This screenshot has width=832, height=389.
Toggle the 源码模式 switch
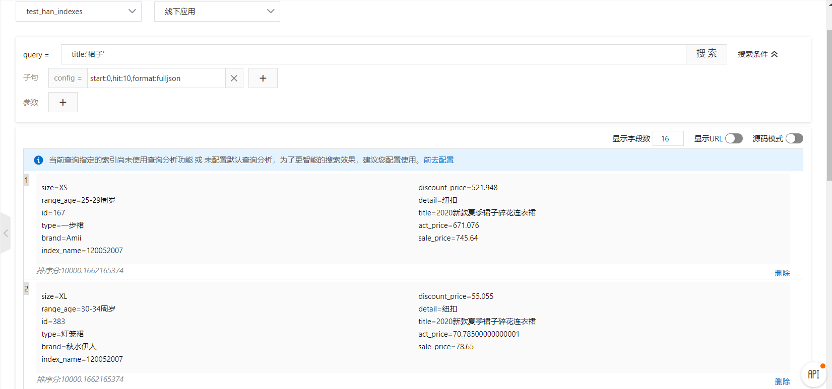point(794,138)
